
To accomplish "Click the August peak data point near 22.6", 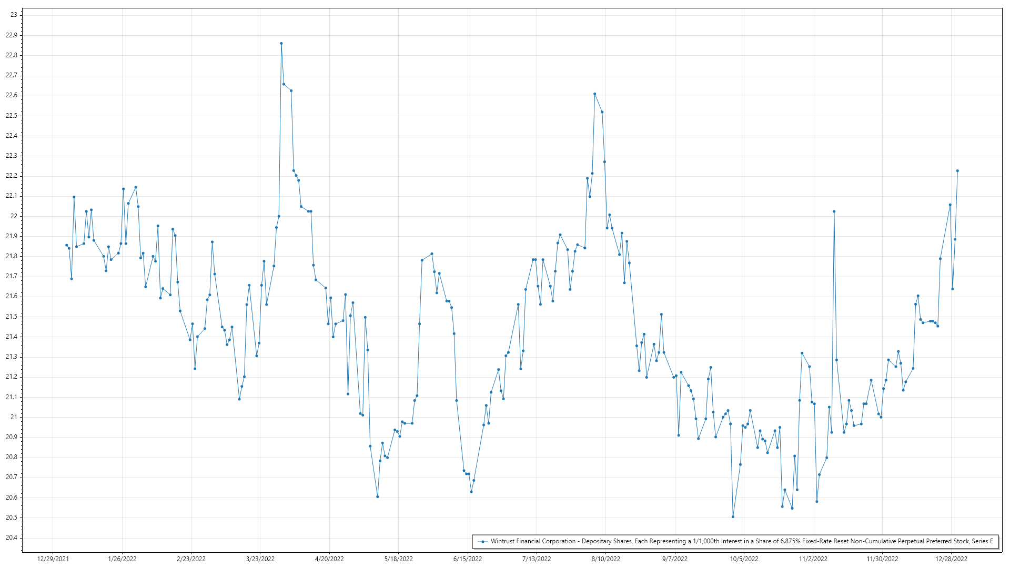I will (x=594, y=94).
